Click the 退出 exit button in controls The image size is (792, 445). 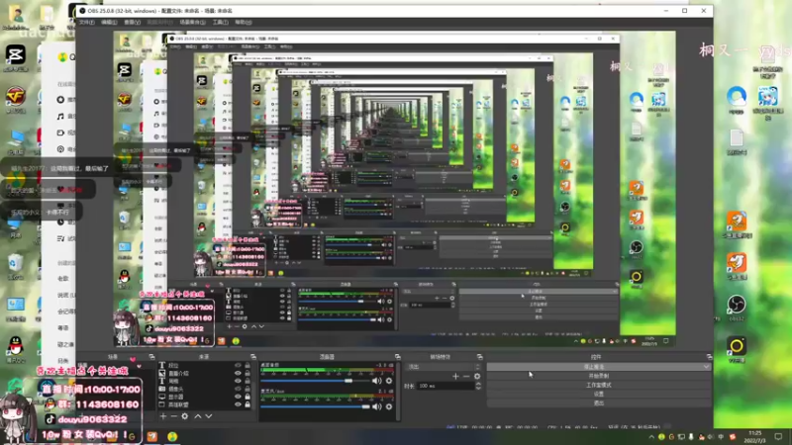(x=599, y=403)
